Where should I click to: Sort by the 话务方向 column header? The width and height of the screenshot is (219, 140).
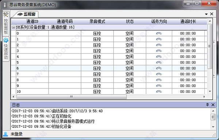tap(159, 21)
